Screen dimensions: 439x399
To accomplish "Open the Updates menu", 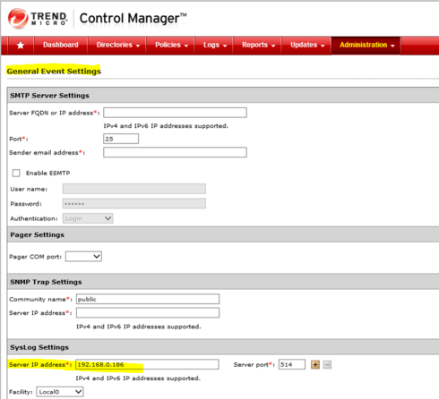I will click(x=307, y=45).
